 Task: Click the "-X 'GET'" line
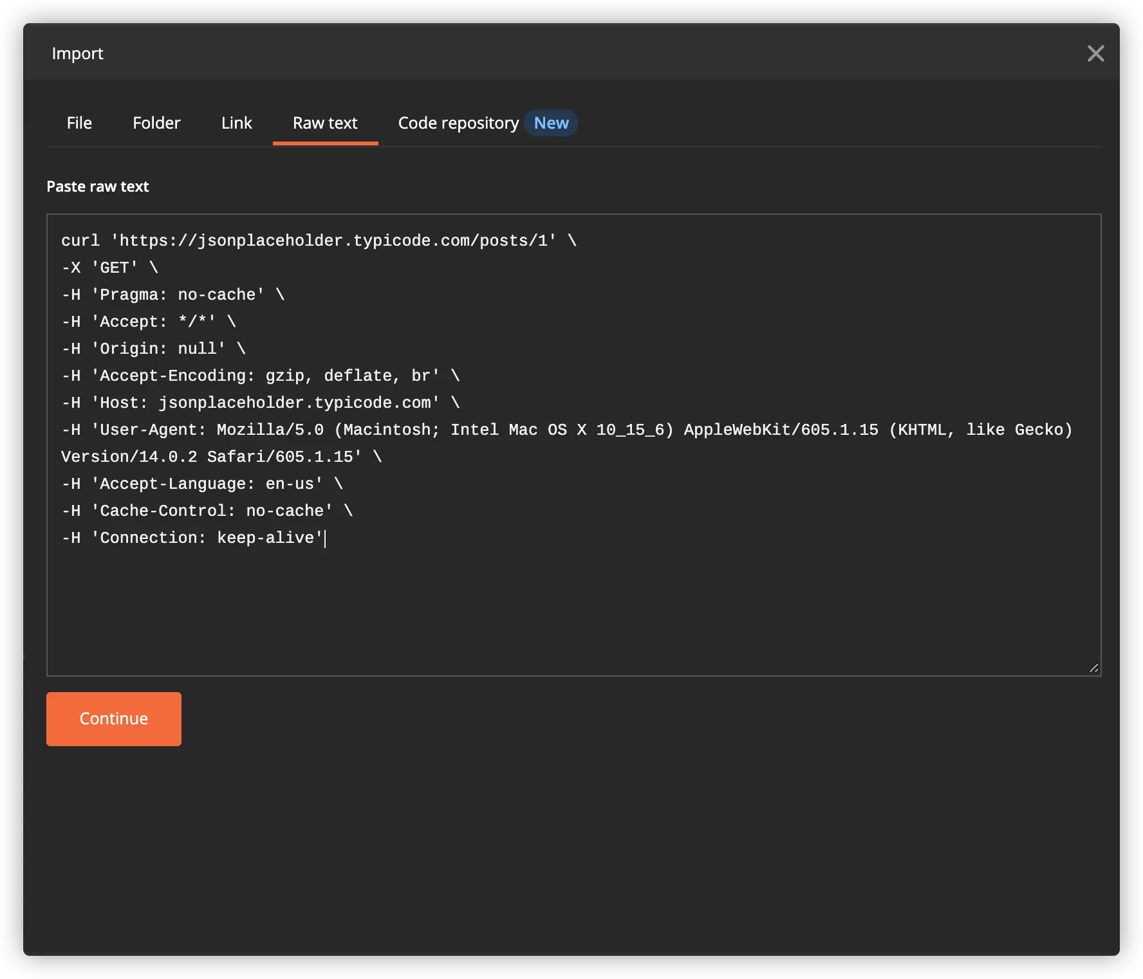[109, 268]
